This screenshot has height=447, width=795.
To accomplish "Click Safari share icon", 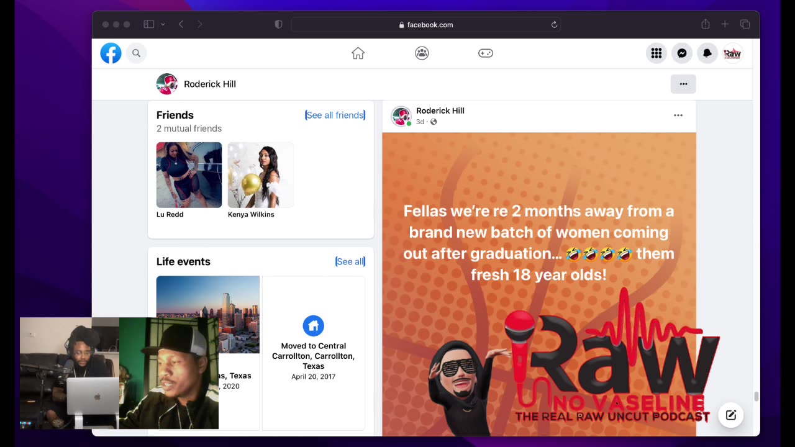I will coord(706,24).
